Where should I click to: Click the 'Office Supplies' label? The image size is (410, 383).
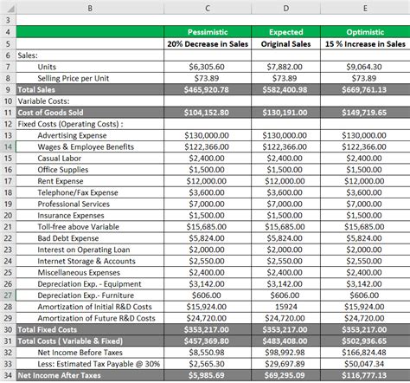coord(63,170)
